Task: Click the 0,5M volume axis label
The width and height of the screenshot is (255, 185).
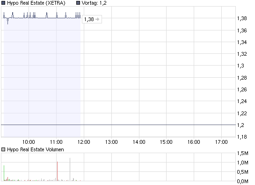Action: pos(243,172)
